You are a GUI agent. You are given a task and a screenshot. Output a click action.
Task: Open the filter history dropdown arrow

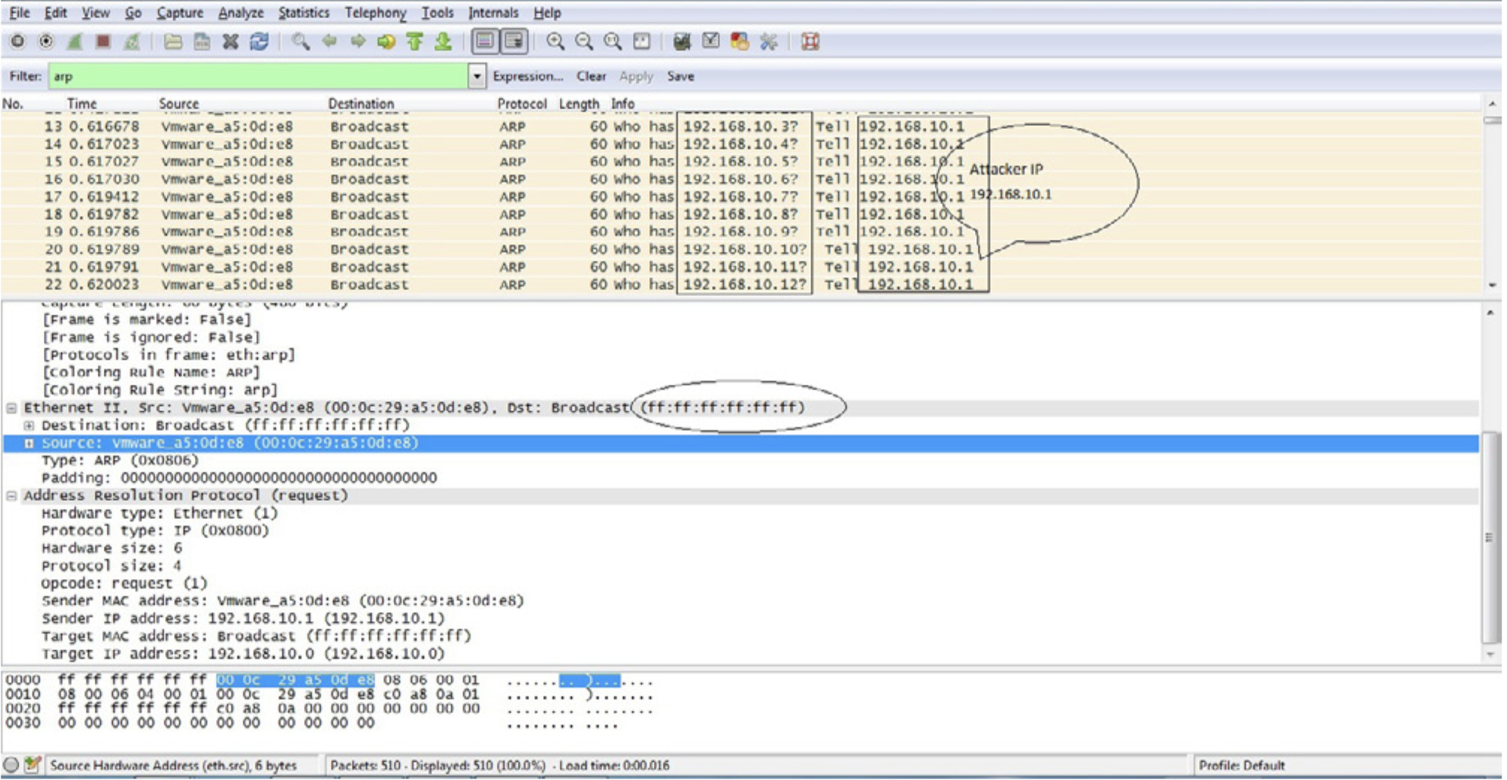click(477, 77)
